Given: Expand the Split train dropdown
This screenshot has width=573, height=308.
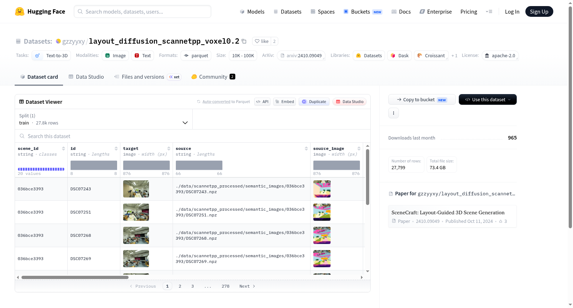Looking at the screenshot, I should coord(103,119).
